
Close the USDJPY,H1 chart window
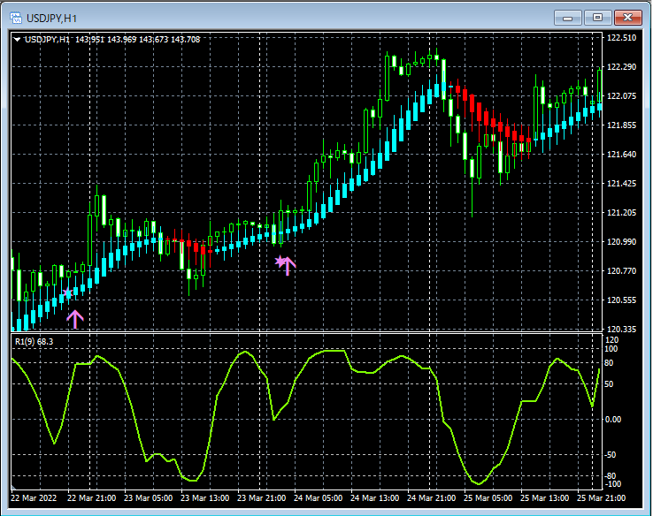[627, 18]
